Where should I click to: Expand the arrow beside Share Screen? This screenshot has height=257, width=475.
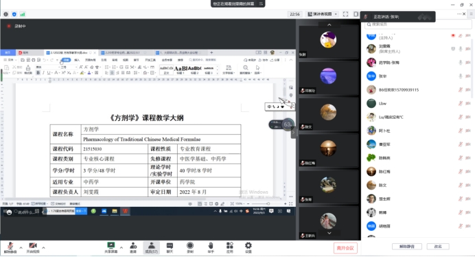tap(121, 247)
